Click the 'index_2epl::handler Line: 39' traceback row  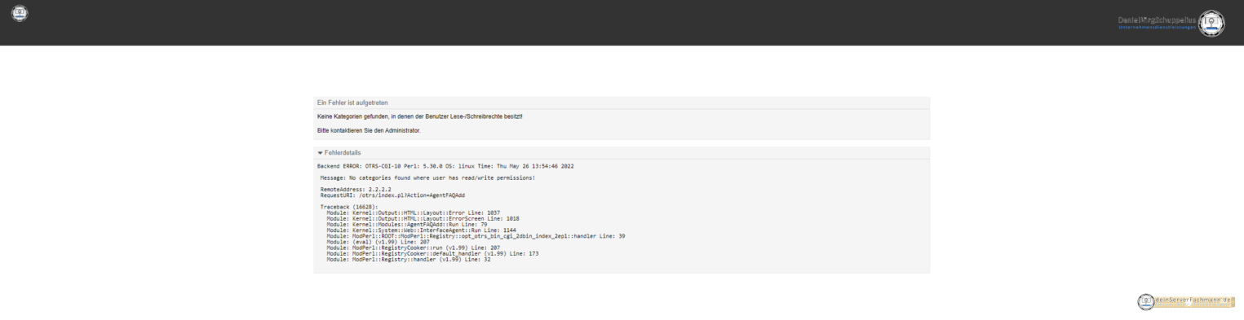[x=476, y=235]
